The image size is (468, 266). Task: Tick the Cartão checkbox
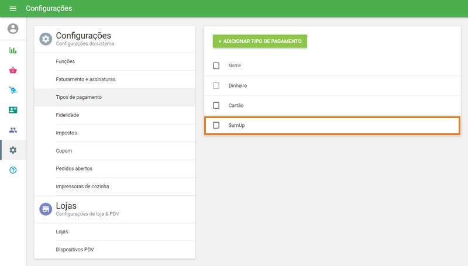click(216, 105)
